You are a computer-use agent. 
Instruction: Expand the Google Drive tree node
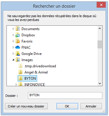tap(13, 54)
